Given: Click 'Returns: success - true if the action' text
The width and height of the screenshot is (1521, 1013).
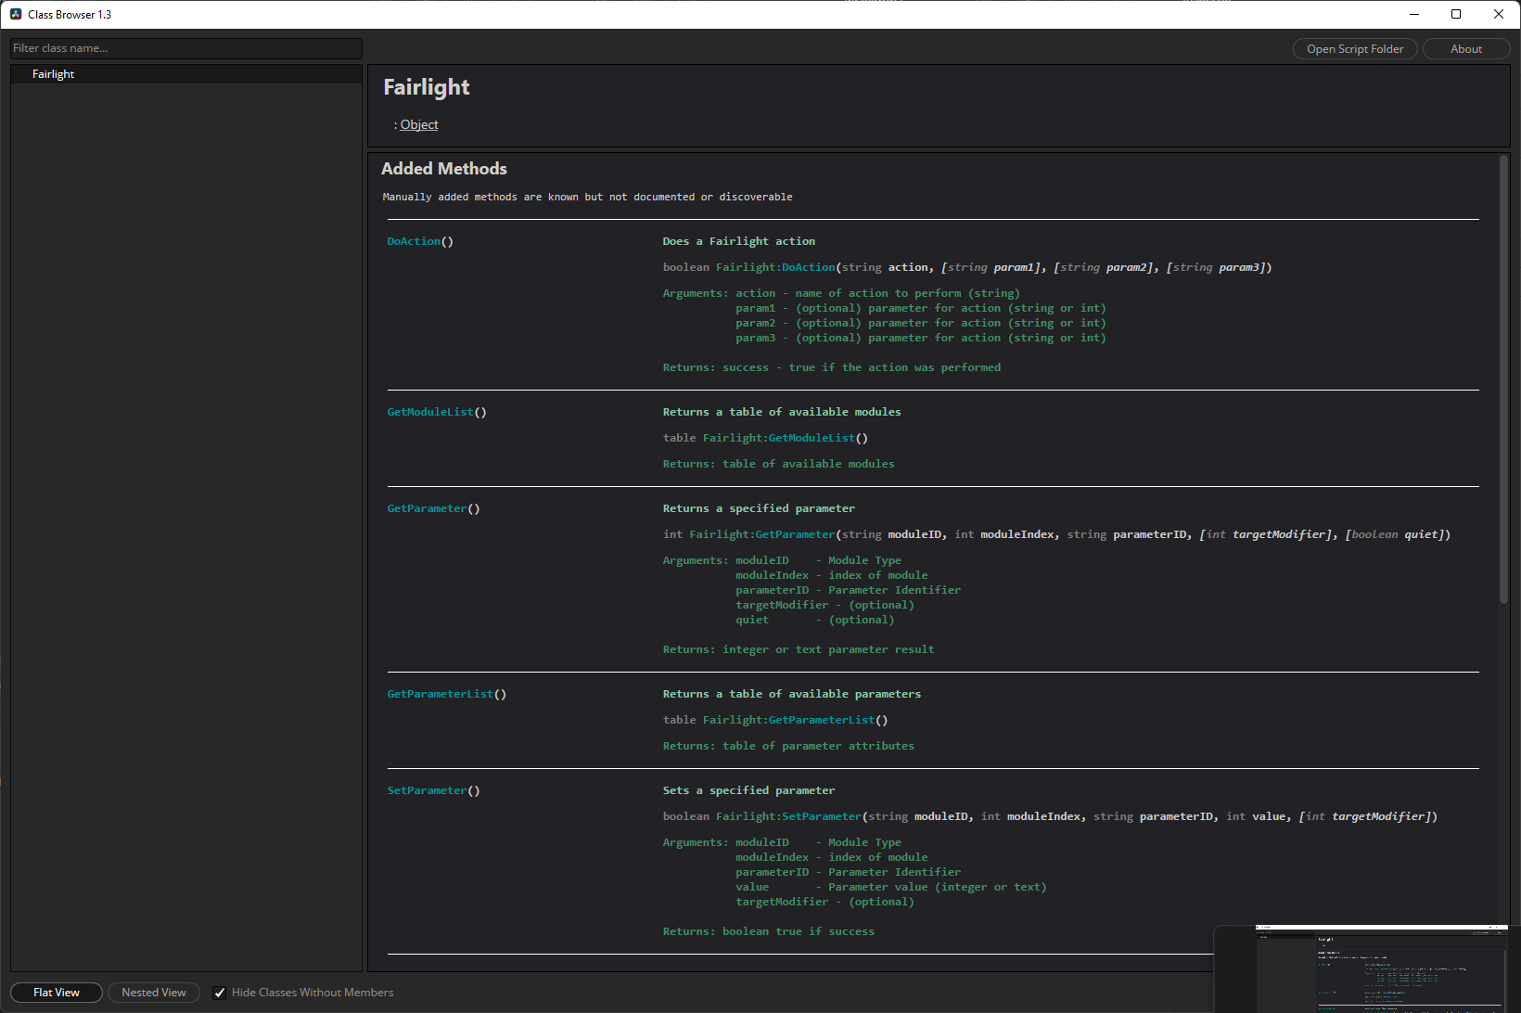Looking at the screenshot, I should click(x=832, y=367).
